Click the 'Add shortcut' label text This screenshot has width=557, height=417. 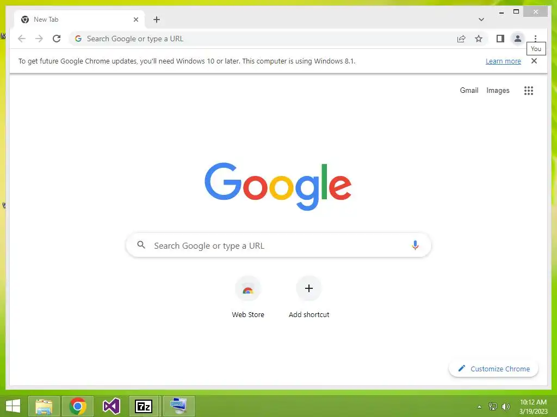309,314
